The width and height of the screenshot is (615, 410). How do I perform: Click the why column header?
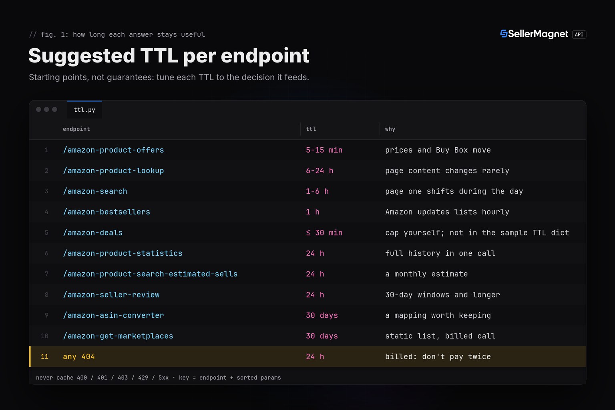tap(390, 129)
